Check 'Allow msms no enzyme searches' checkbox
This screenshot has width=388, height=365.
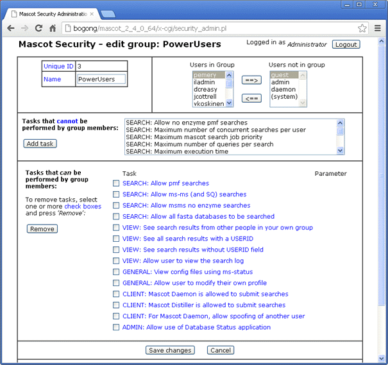click(x=116, y=205)
